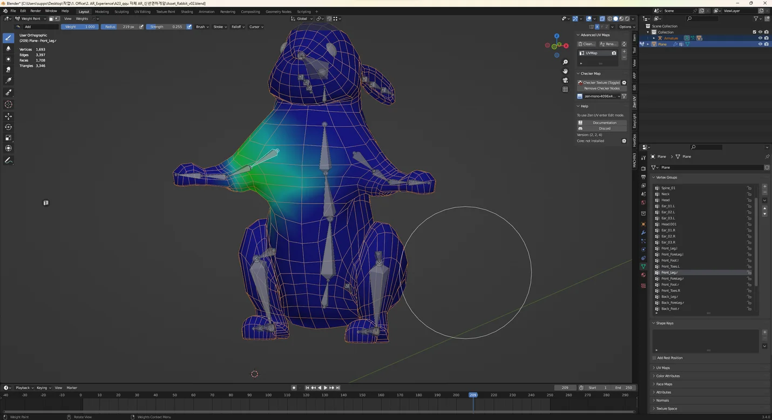Adjust the brush Strength slider
Viewport: 772px width, 420px height.
[166, 26]
